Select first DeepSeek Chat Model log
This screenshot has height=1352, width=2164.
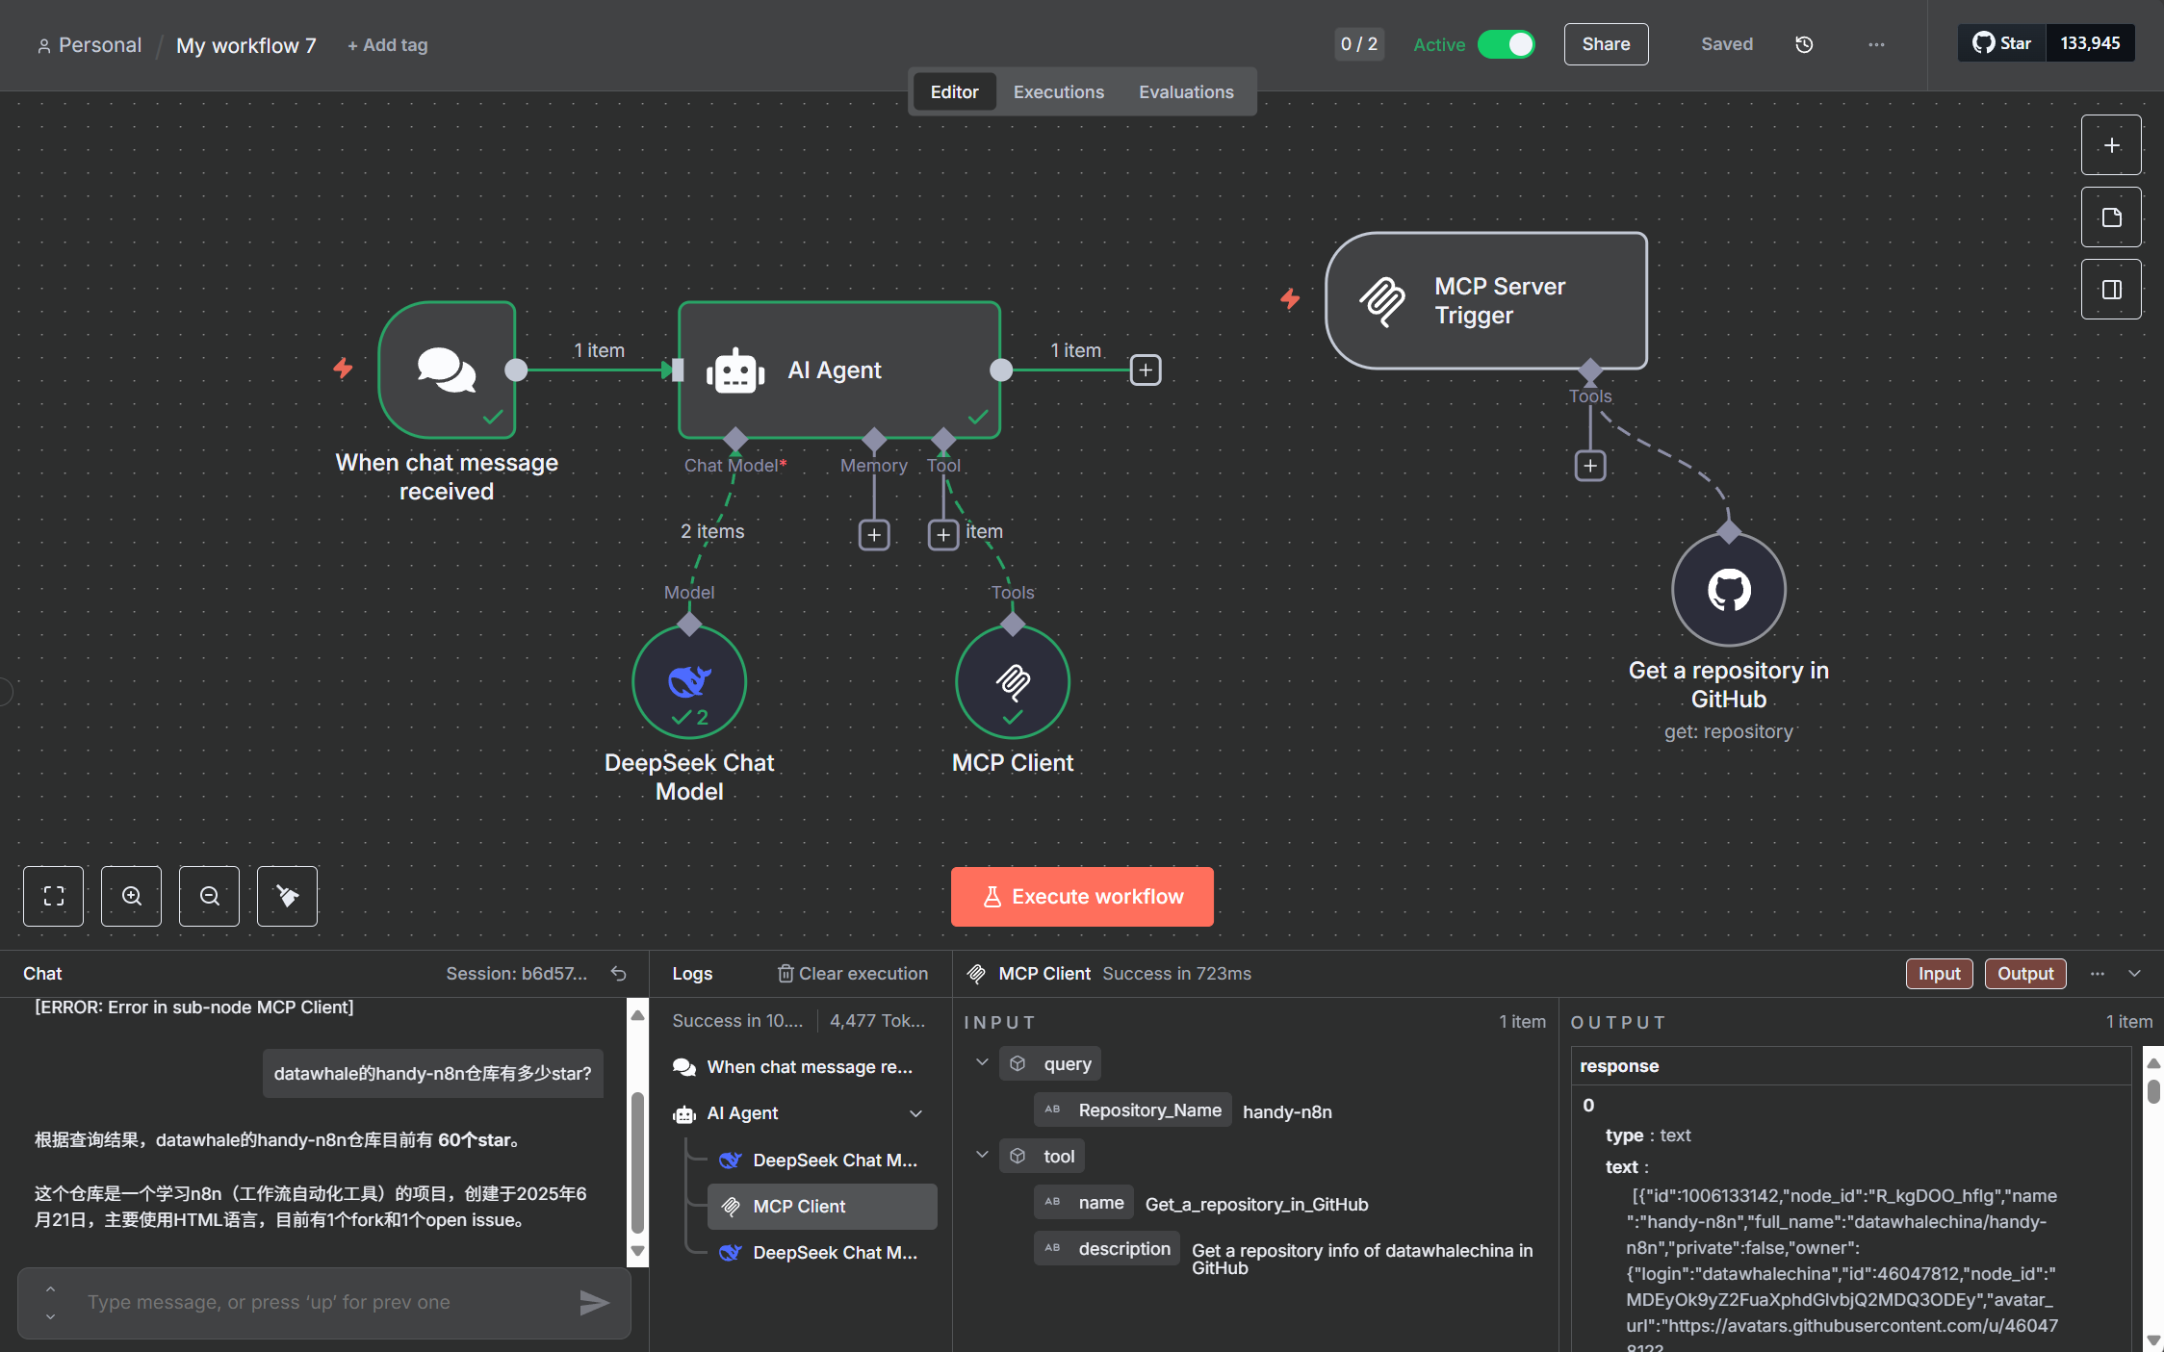[822, 1161]
